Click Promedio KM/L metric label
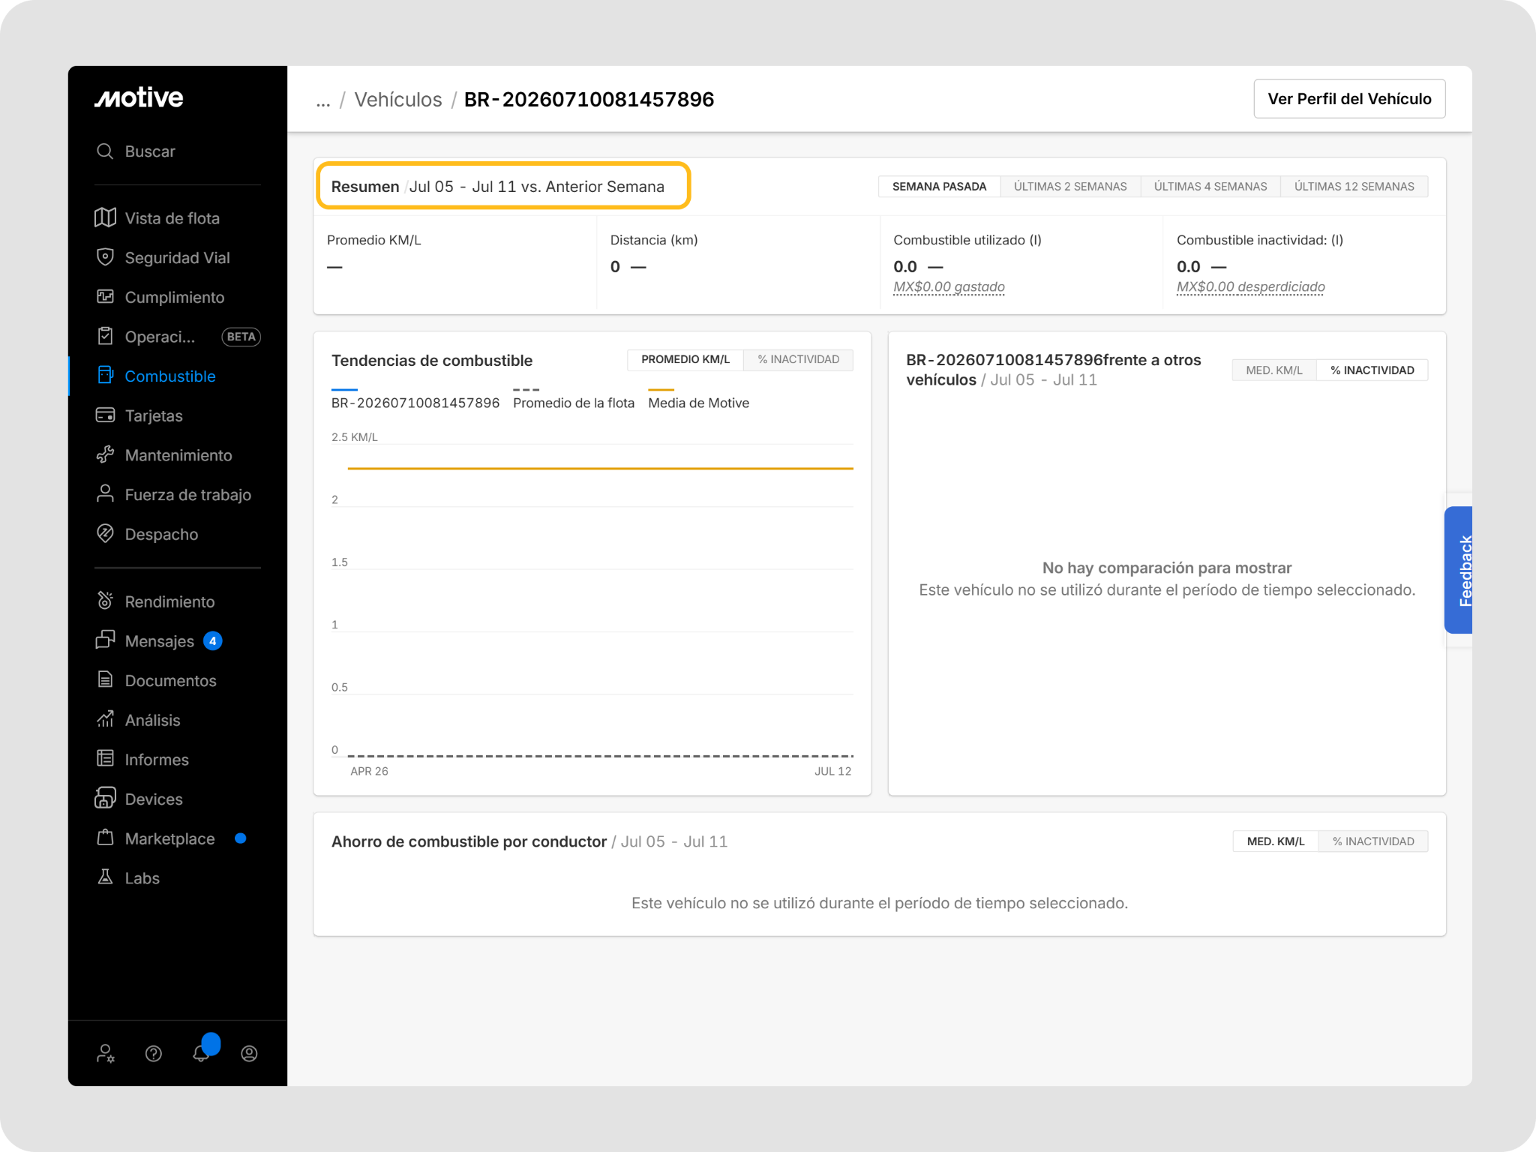1536x1152 pixels. pos(374,240)
